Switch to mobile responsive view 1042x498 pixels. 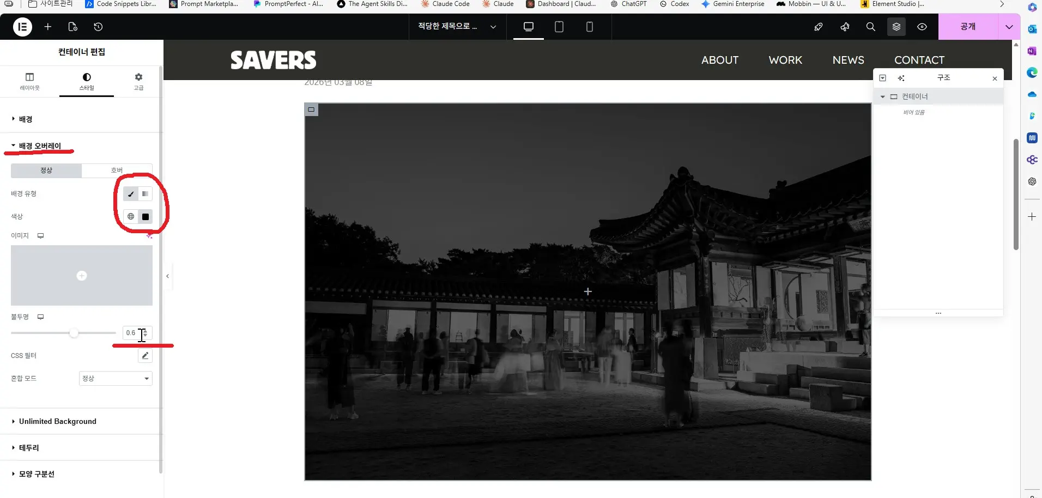(x=590, y=27)
